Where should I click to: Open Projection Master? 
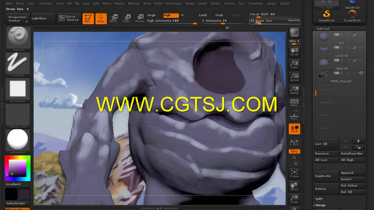[17, 19]
